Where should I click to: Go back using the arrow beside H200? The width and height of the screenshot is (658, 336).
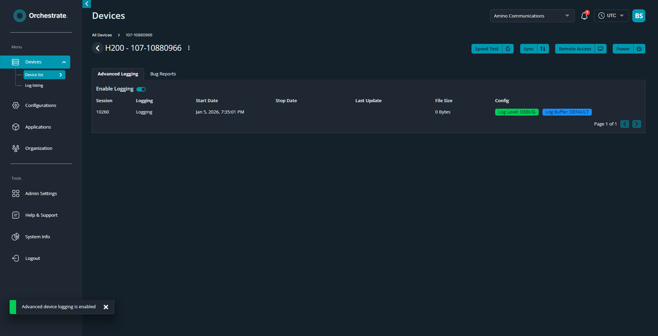coord(98,48)
